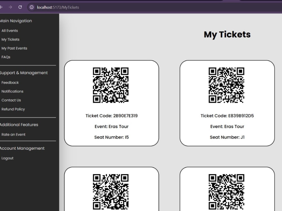Log out using the Logout link
Viewport: 282px width, 211px height.
[x=7, y=158]
